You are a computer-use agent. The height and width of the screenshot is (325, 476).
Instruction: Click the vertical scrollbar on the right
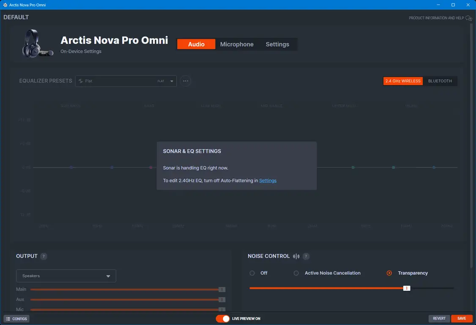pos(471,146)
